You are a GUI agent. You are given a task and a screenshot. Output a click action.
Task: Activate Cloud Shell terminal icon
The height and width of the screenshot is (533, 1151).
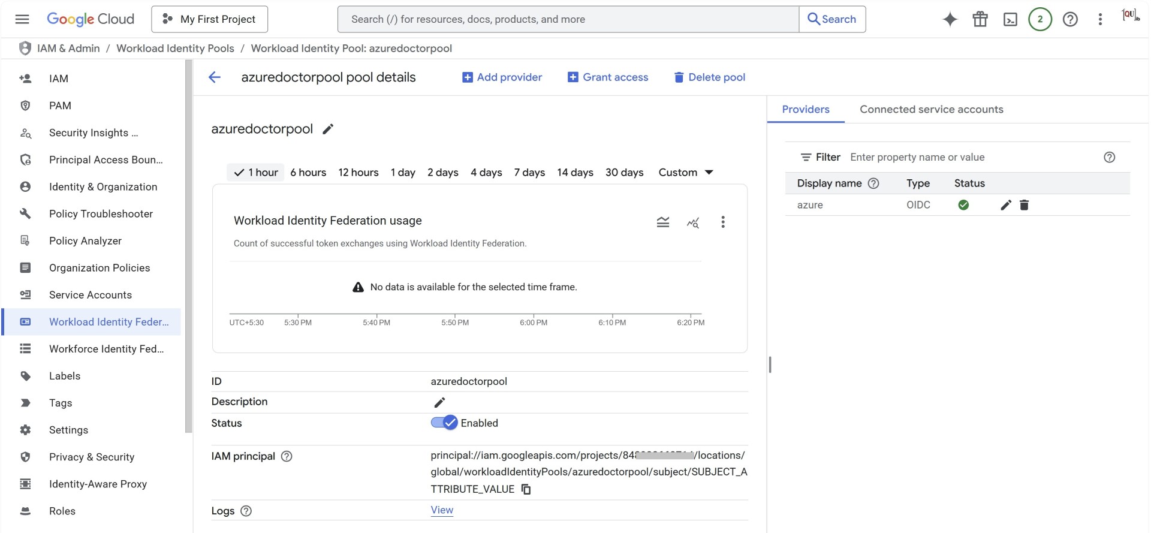[x=1010, y=19]
